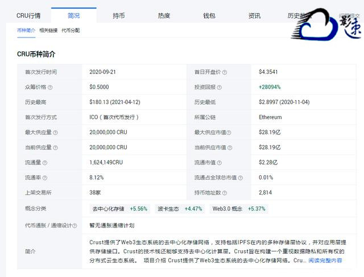The height and width of the screenshot is (277, 364).
Task: Open the 钱包 tab
Action: coord(209,15)
